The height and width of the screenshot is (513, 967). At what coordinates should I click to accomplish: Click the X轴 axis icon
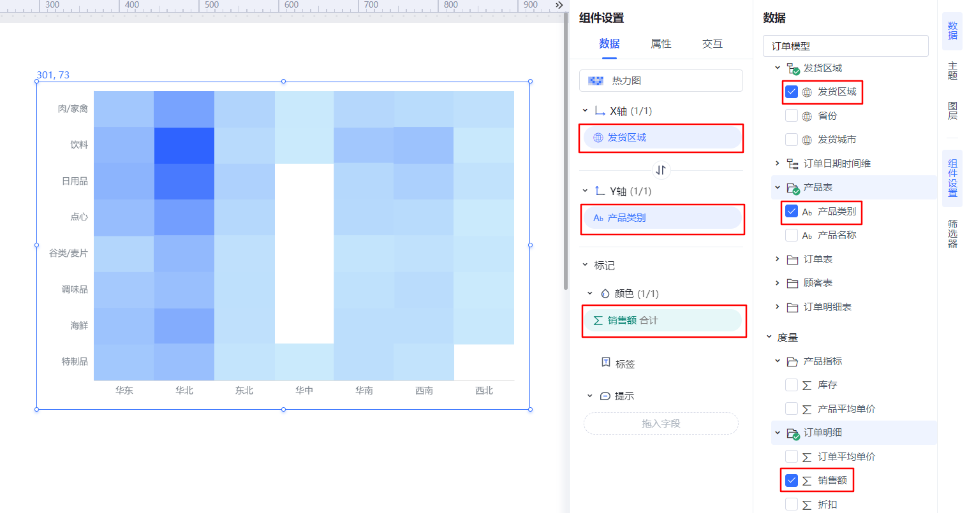coord(600,111)
